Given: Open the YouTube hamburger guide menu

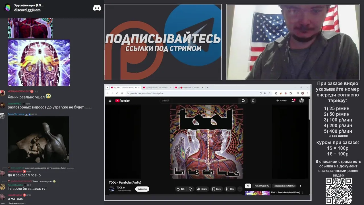Looking at the screenshot, I should (110, 101).
